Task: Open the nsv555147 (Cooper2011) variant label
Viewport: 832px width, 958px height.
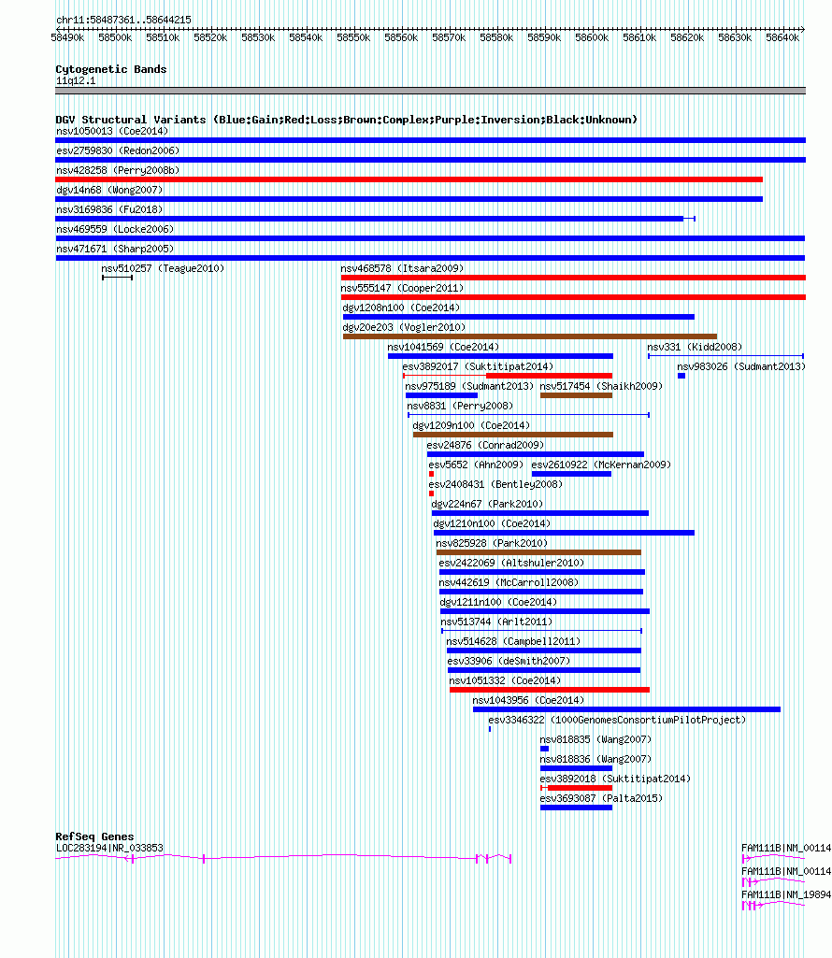Action: [402, 288]
